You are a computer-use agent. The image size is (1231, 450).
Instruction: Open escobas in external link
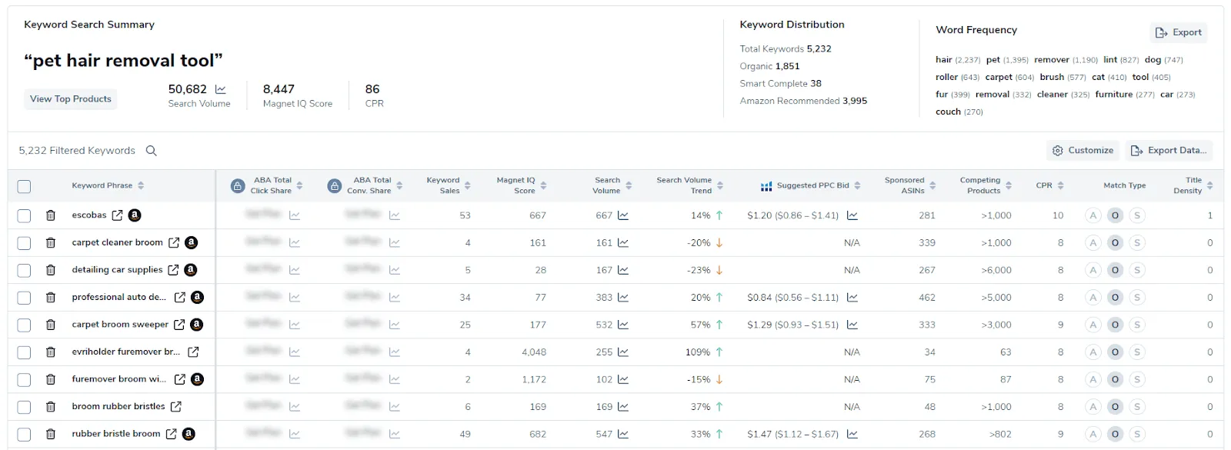[x=117, y=215]
